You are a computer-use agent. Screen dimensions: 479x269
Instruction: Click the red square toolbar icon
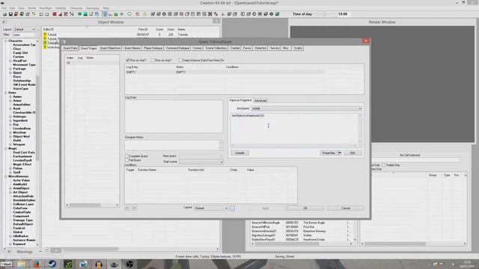(55, 14)
